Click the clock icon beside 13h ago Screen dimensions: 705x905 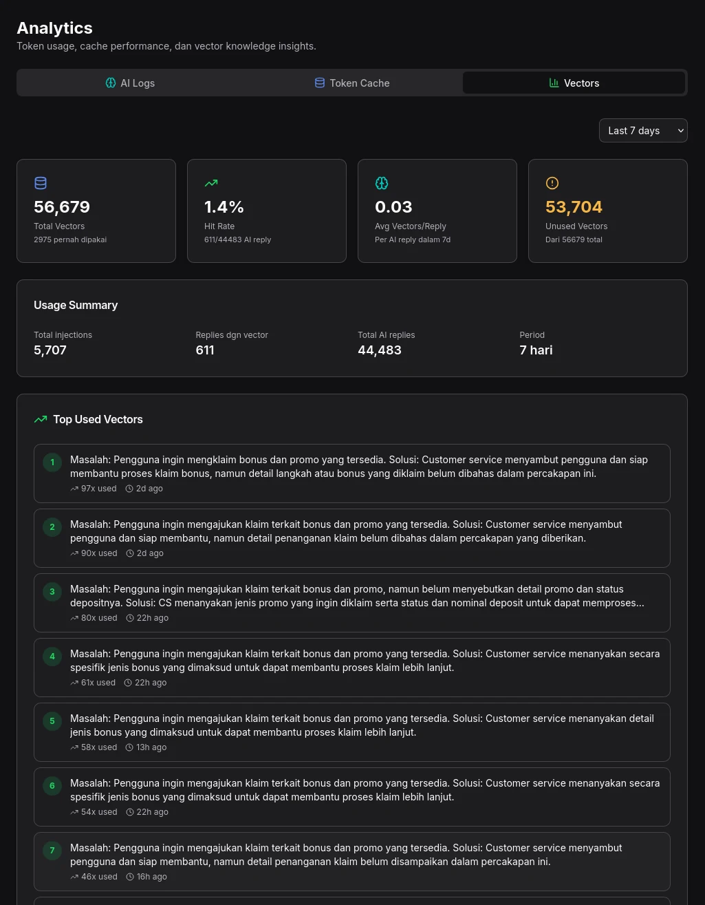(129, 747)
